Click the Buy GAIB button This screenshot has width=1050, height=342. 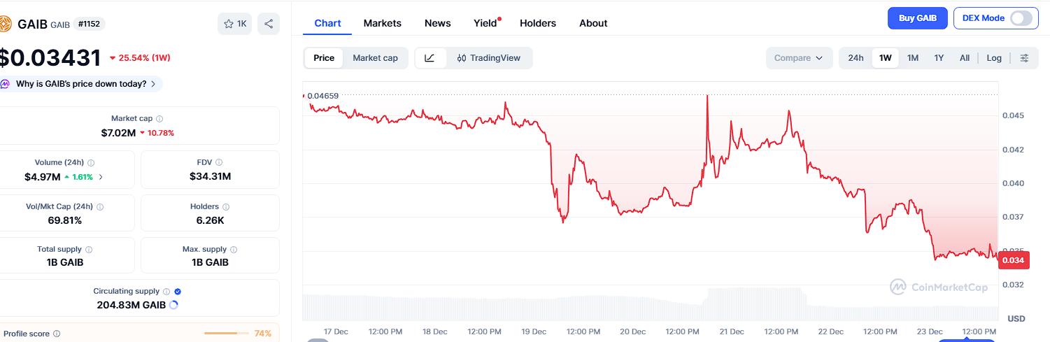tap(916, 18)
